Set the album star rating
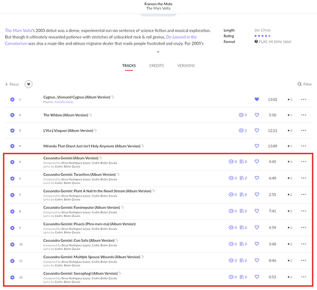 tap(262, 36)
